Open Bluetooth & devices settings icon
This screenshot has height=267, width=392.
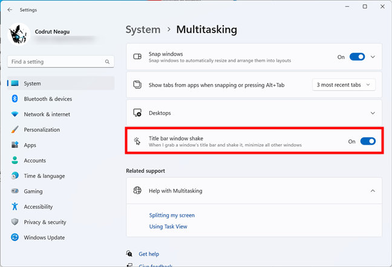15,99
